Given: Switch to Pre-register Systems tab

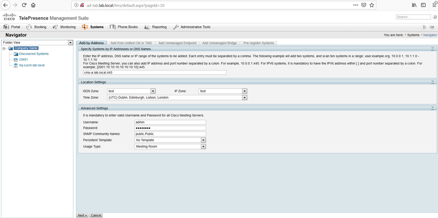Looking at the screenshot, I should 259,43.
